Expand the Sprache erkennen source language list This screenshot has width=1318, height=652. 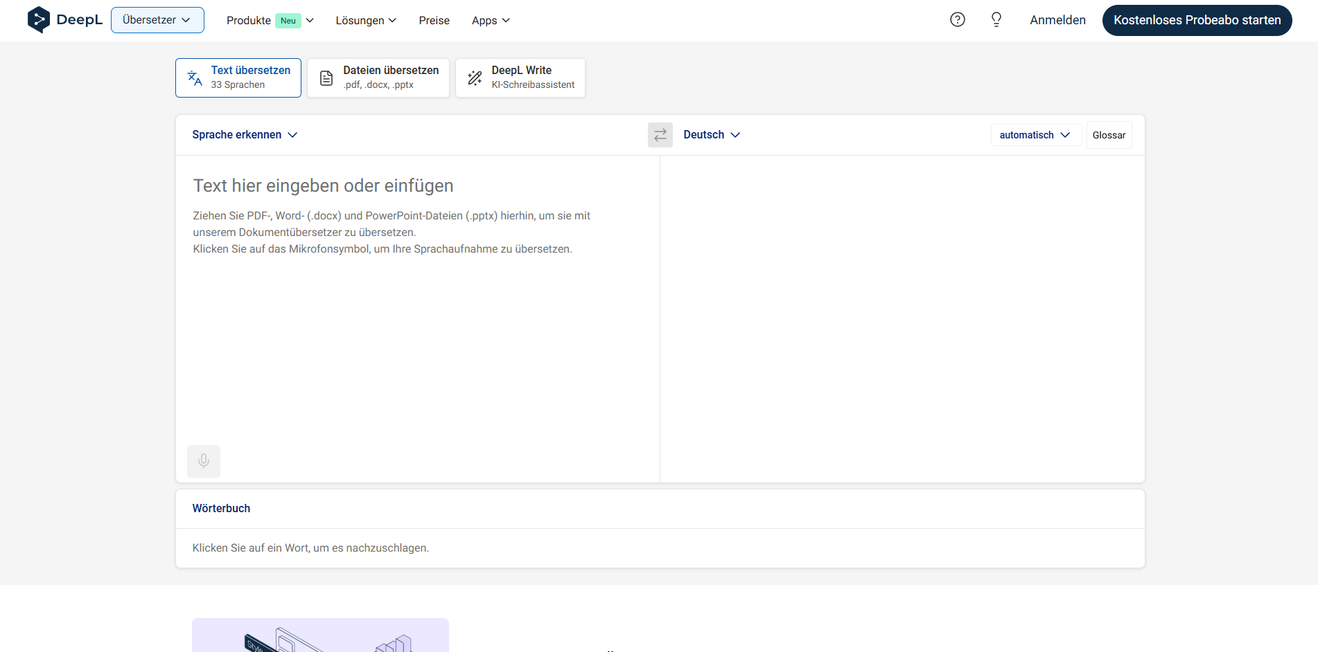(245, 135)
